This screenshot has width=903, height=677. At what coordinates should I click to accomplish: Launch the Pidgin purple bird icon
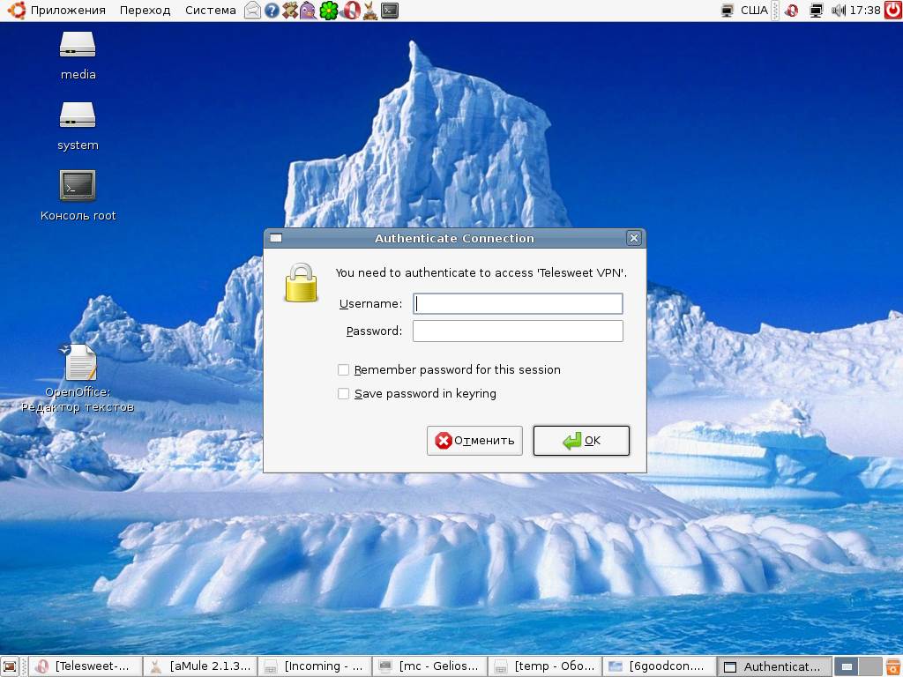[x=308, y=11]
